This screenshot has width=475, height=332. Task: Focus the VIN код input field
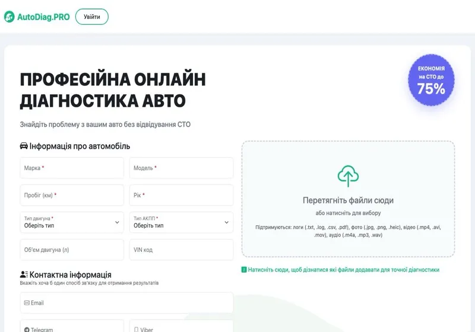(182, 250)
